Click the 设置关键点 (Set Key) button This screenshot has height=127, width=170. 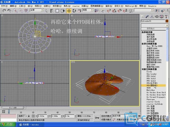pos(106,120)
